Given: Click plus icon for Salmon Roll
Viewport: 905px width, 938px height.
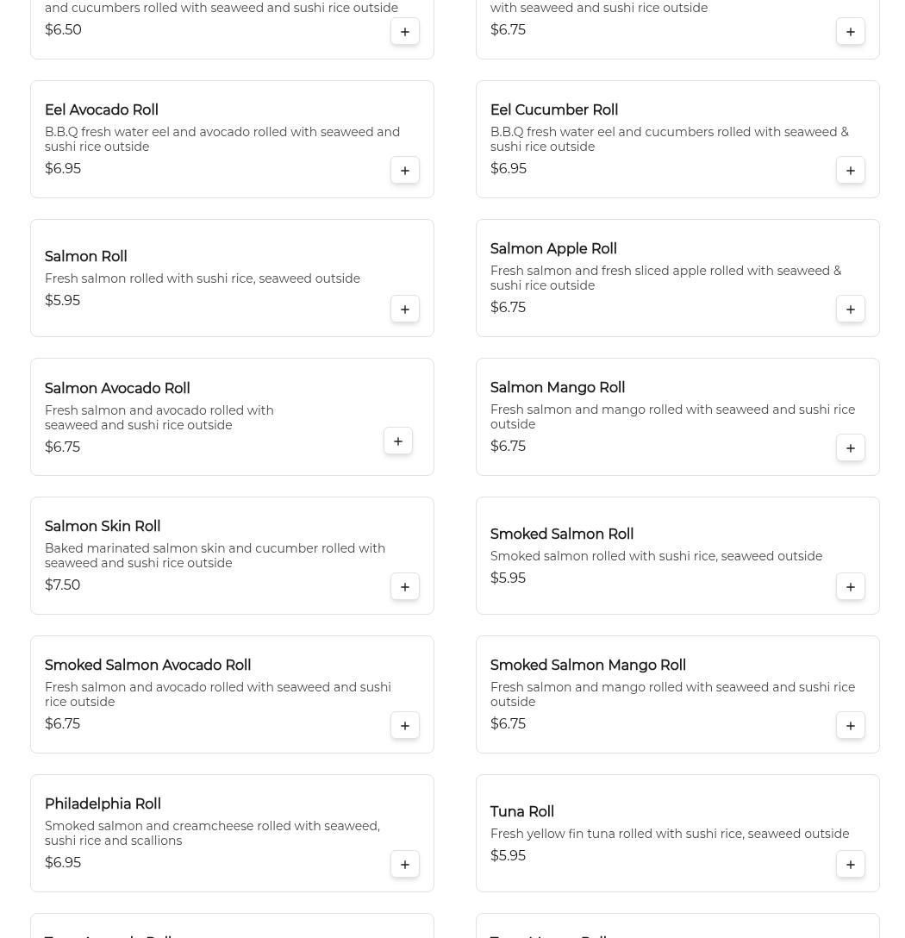Looking at the screenshot, I should (x=405, y=309).
